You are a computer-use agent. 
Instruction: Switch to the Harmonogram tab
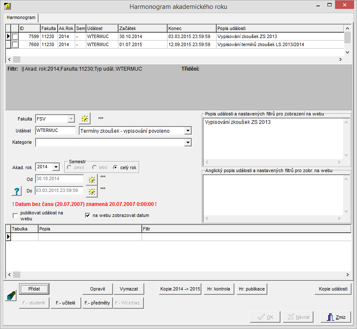pos(21,18)
